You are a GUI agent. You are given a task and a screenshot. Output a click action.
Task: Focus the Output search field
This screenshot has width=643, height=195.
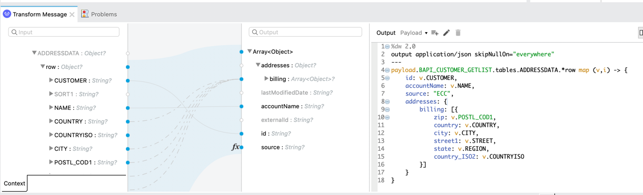[x=305, y=32]
